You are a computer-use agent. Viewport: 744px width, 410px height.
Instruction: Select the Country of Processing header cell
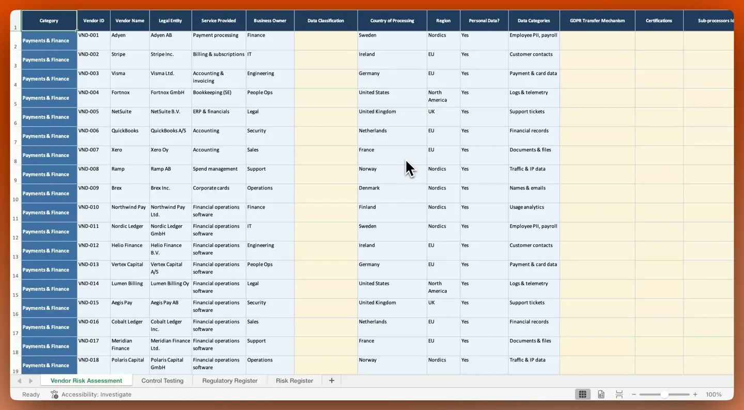(x=392, y=21)
